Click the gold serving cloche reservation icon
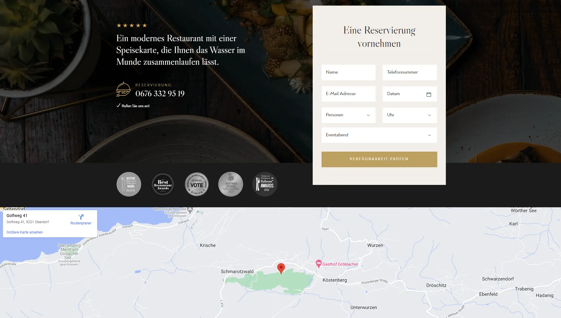 pyautogui.click(x=123, y=89)
